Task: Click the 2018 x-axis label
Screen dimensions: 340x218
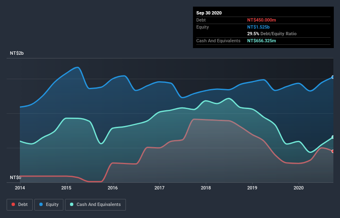Action: [206, 188]
